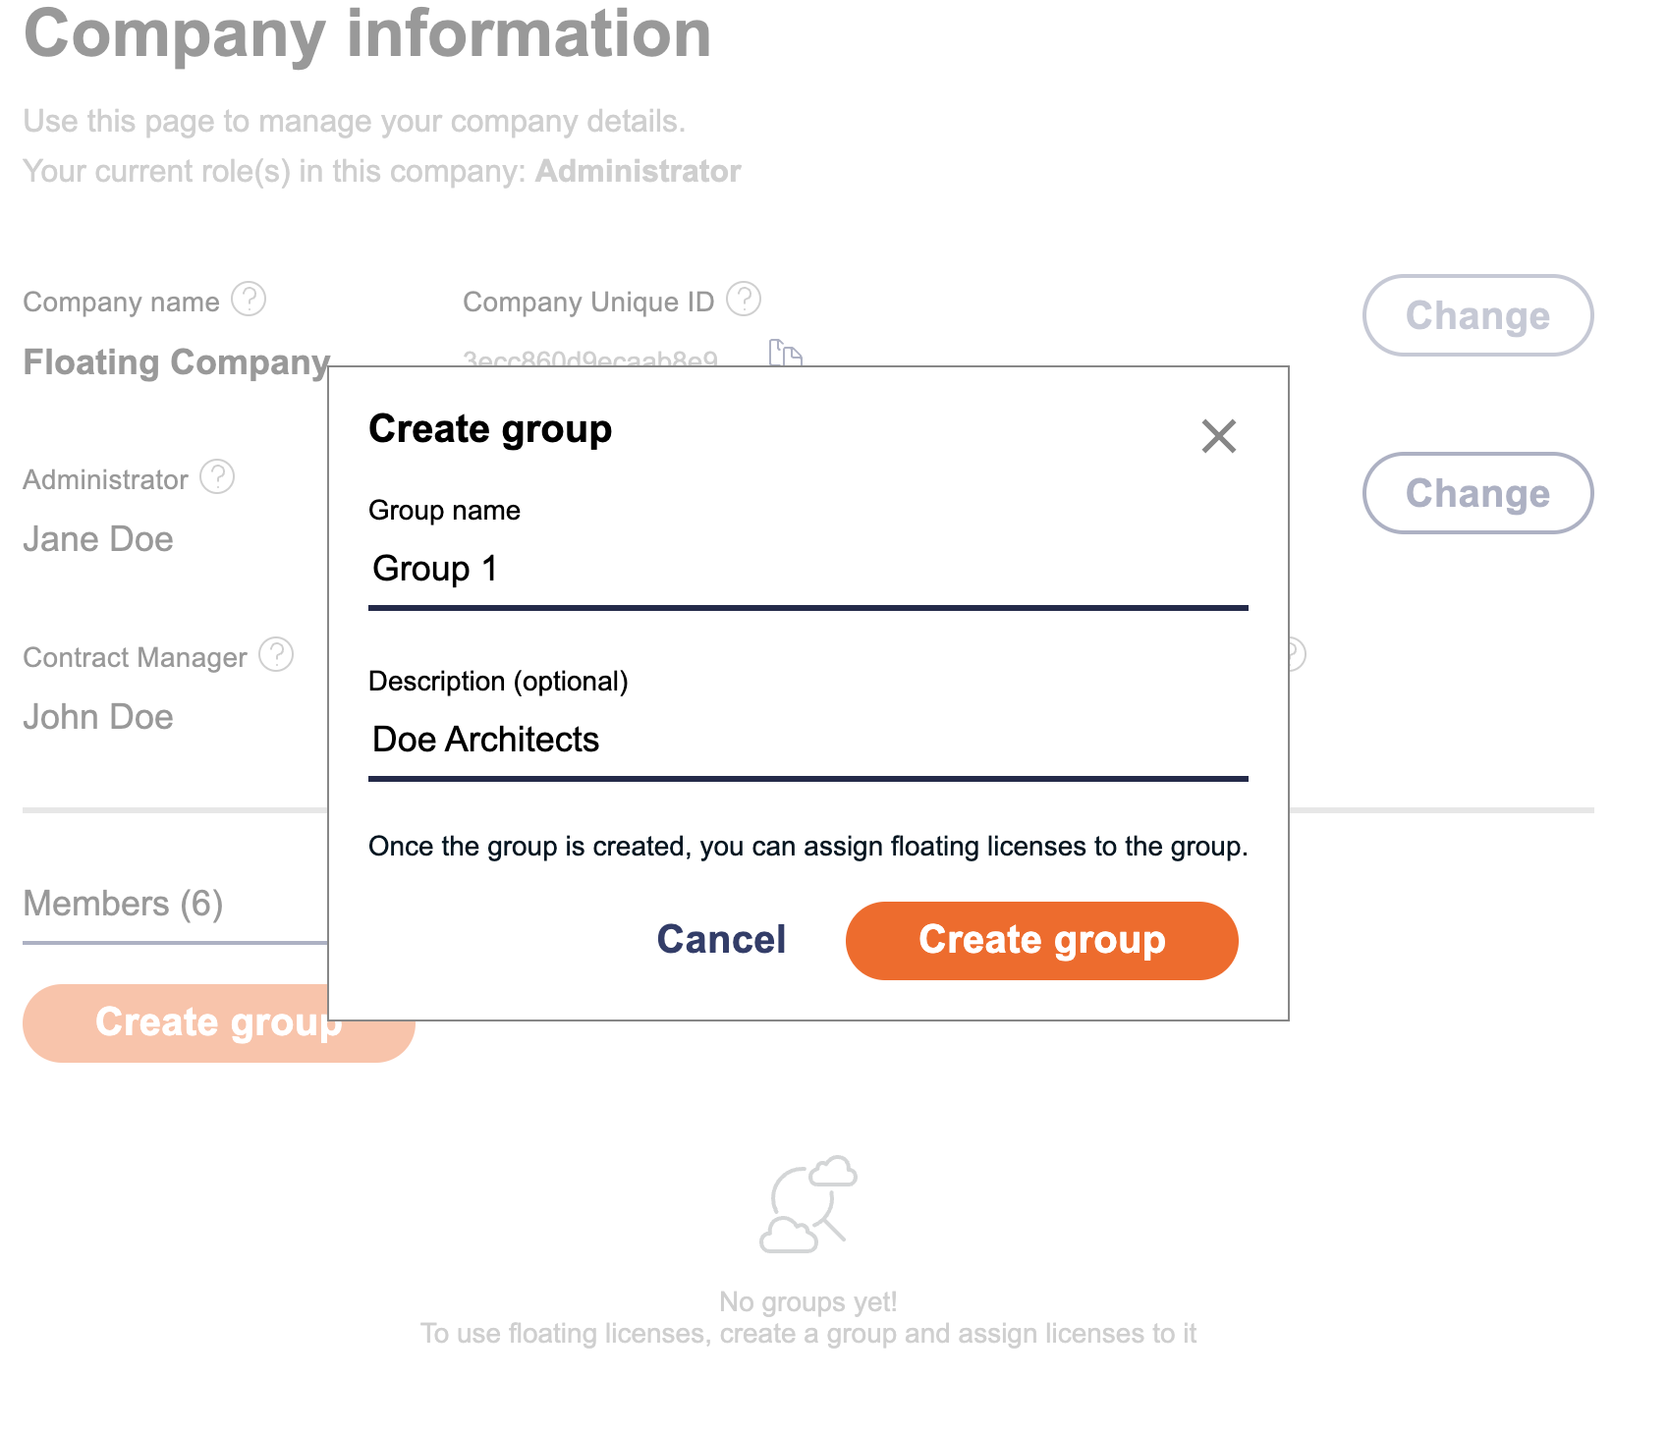The height and width of the screenshot is (1434, 1668).
Task: Click the help icon beside Company Unique ID
Action: (x=743, y=298)
